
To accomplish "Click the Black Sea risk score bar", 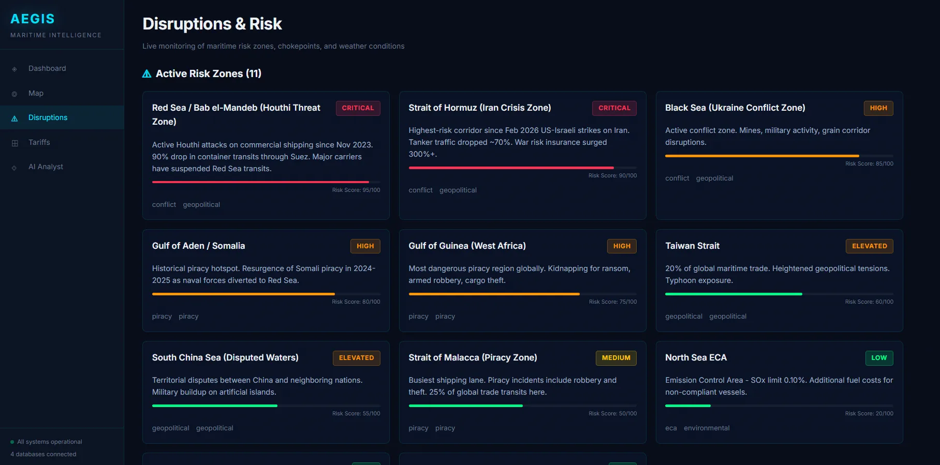I will click(779, 156).
